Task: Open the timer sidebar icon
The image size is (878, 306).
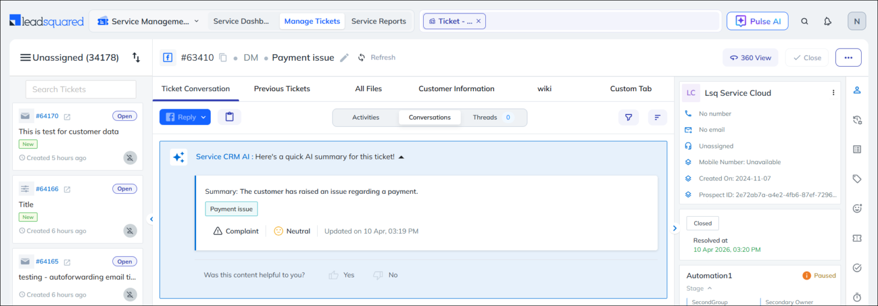Action: click(x=858, y=297)
